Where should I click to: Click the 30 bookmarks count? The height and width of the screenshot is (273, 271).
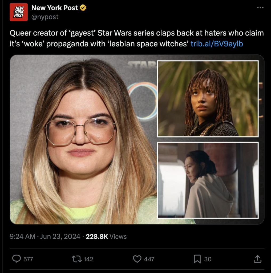pos(208,259)
